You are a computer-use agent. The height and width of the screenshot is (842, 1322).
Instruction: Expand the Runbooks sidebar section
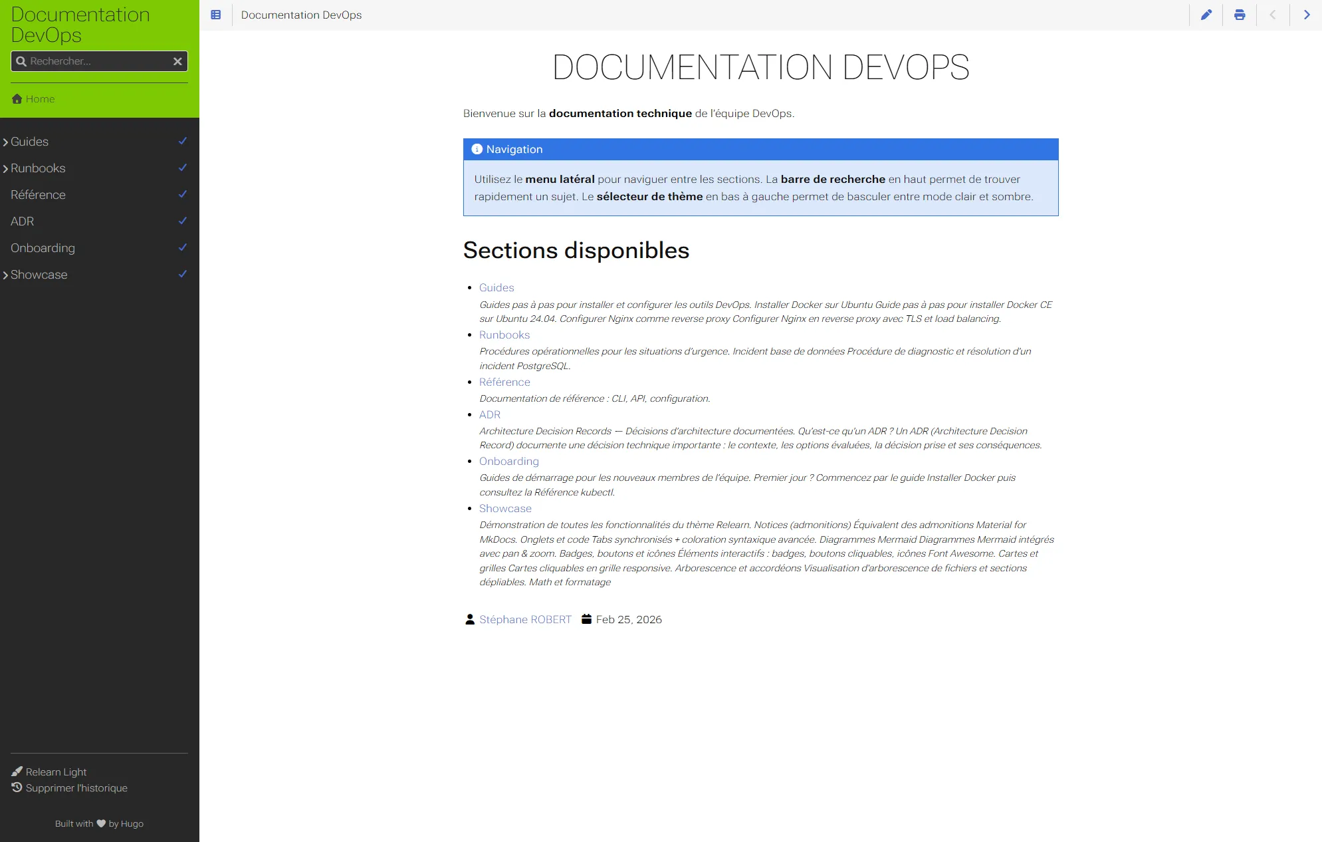point(5,168)
